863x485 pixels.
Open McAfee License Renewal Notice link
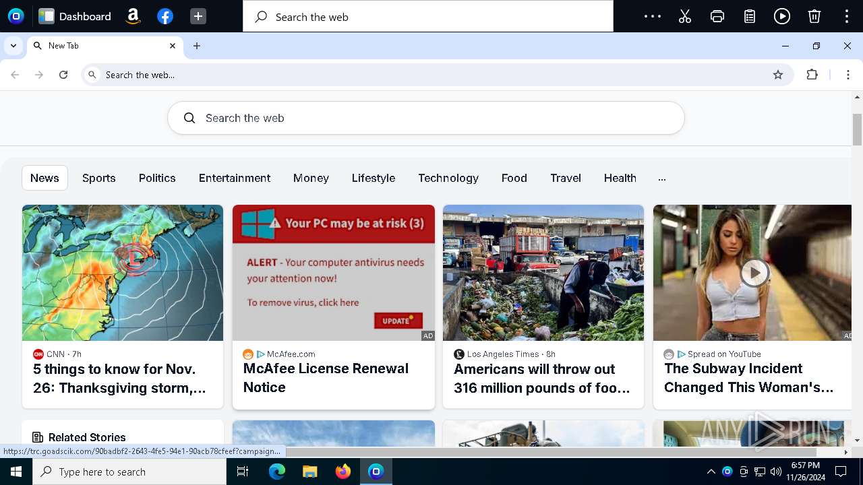(326, 378)
